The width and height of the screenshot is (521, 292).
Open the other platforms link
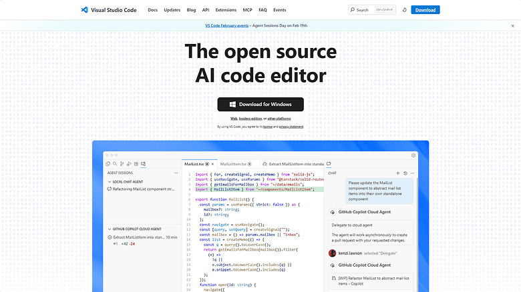pos(279,119)
